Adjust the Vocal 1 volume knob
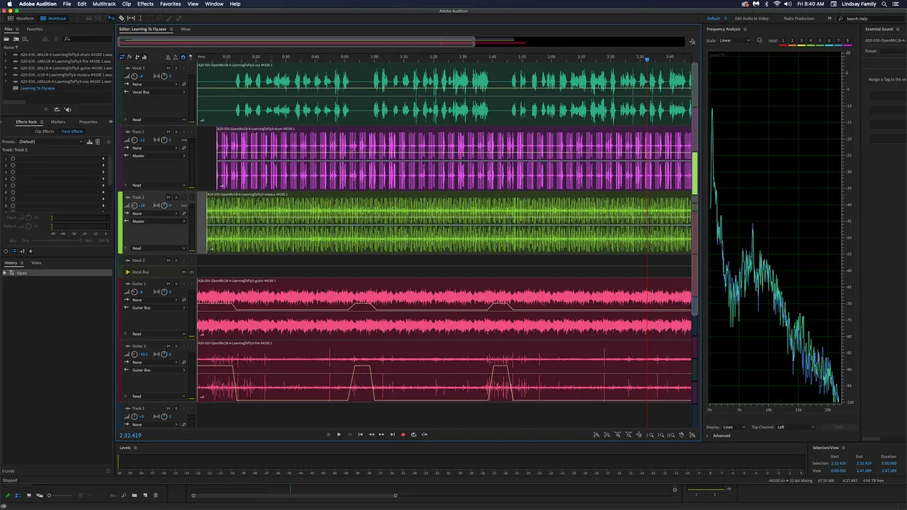This screenshot has width=907, height=510. pos(135,76)
